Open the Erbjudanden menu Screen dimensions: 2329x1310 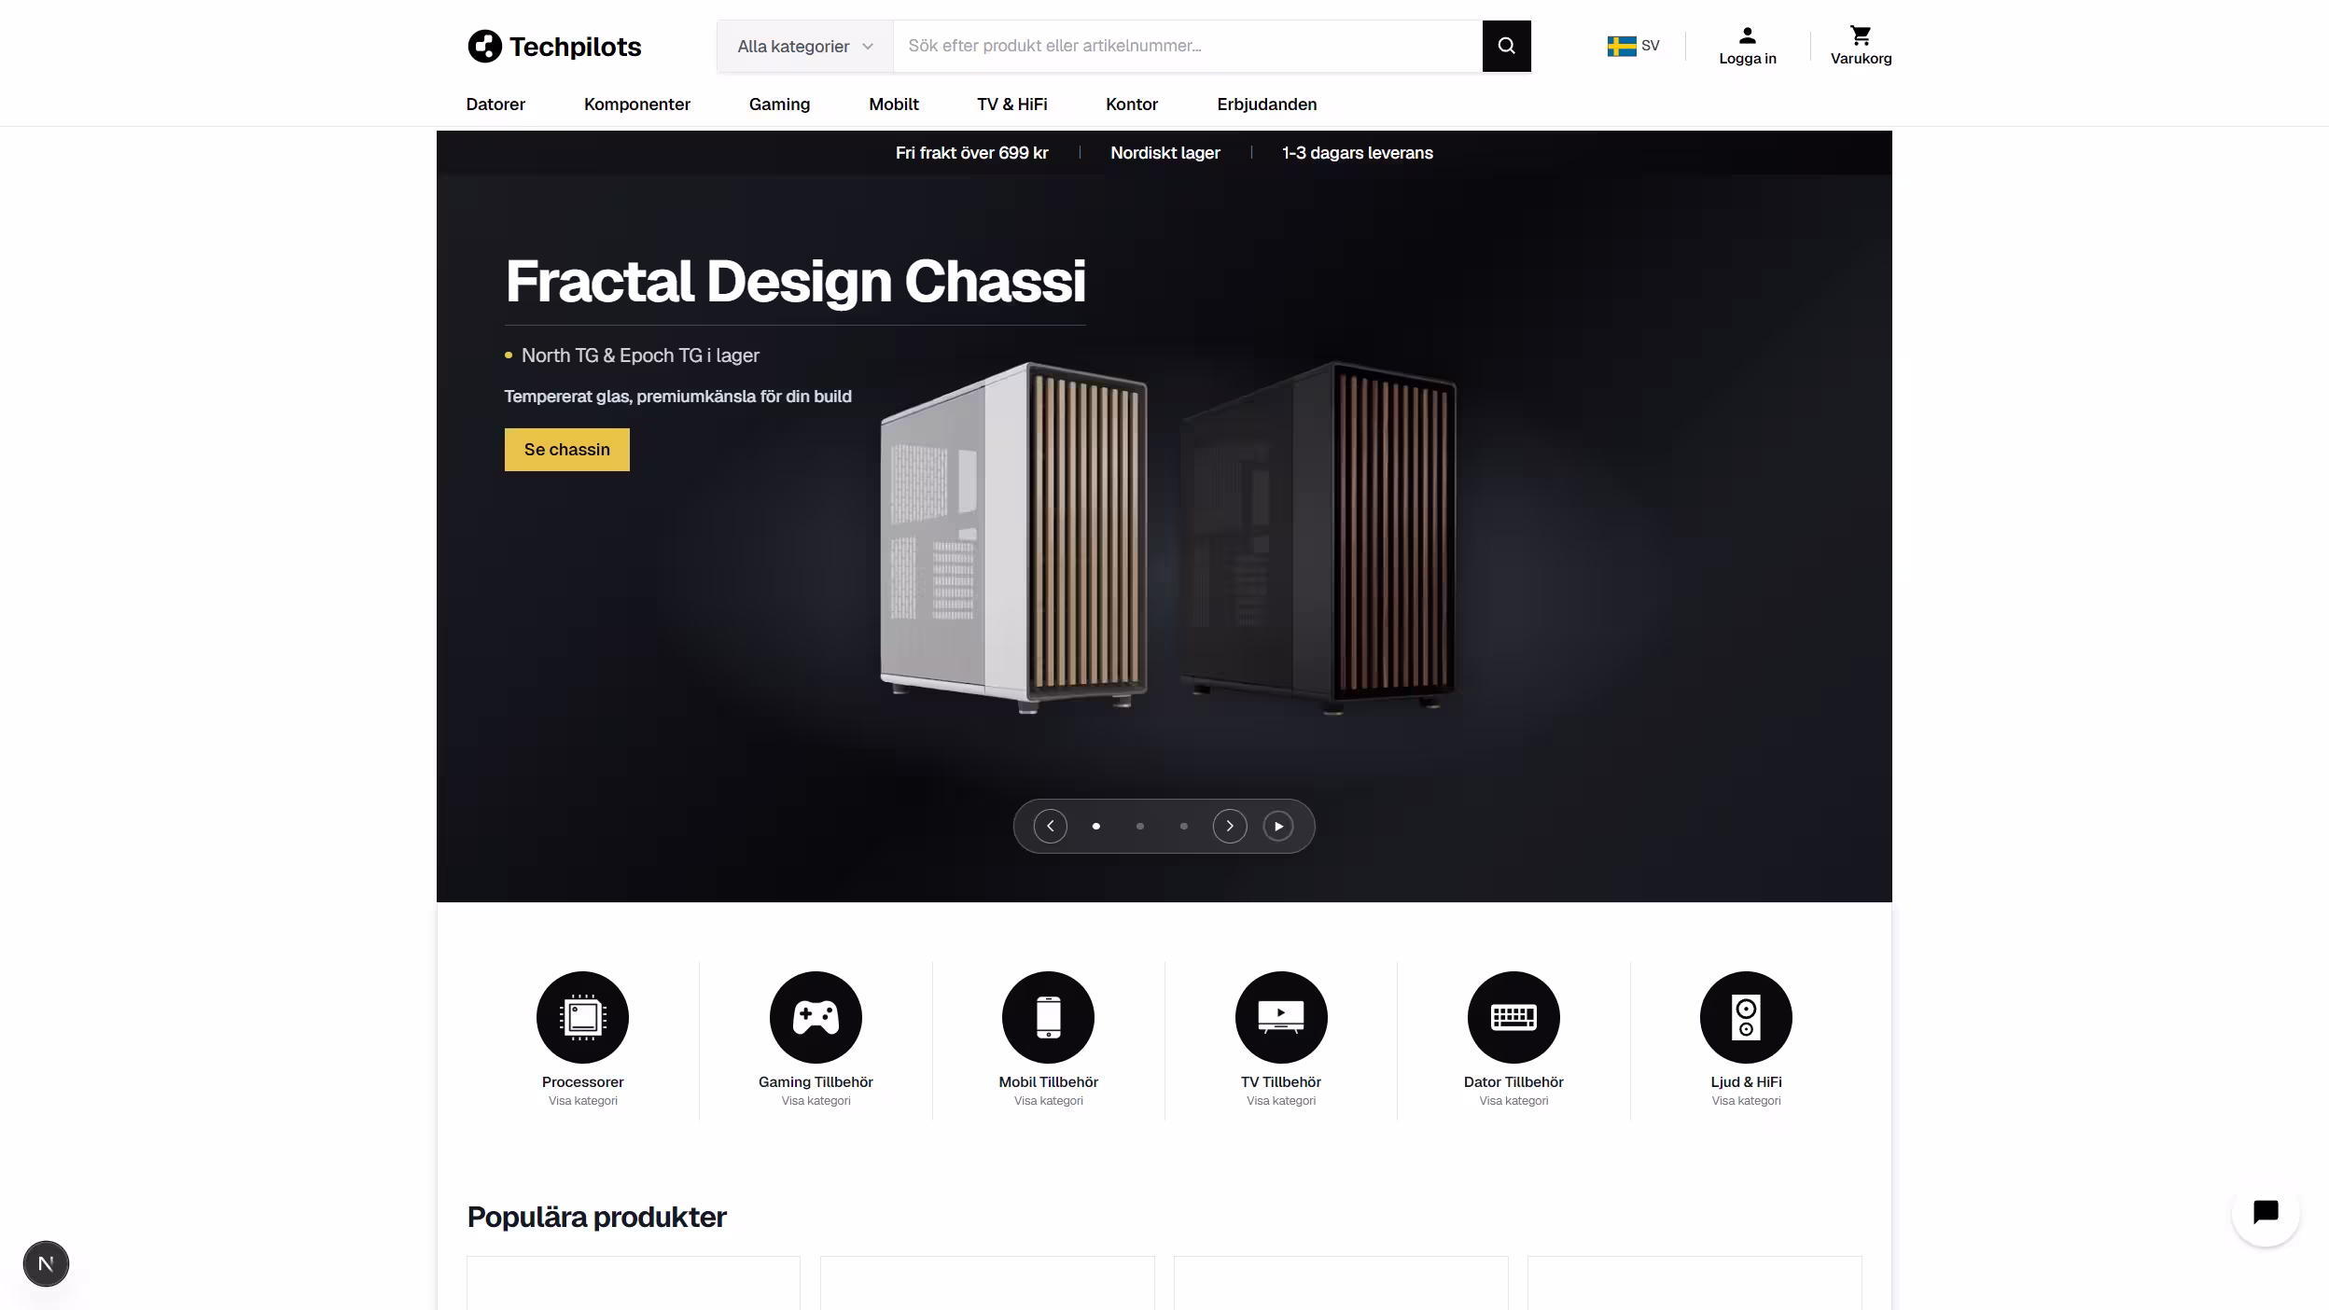point(1266,105)
